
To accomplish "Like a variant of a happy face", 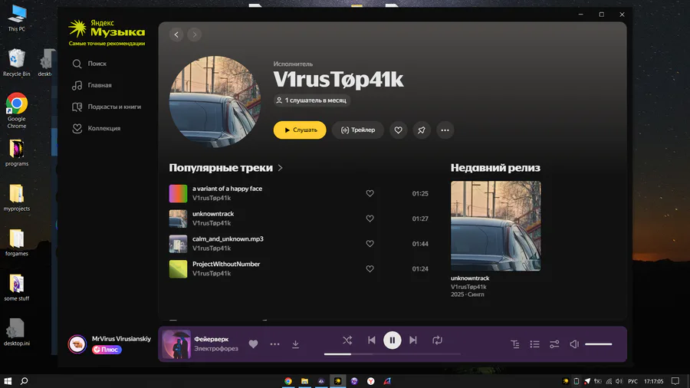I will [x=370, y=193].
